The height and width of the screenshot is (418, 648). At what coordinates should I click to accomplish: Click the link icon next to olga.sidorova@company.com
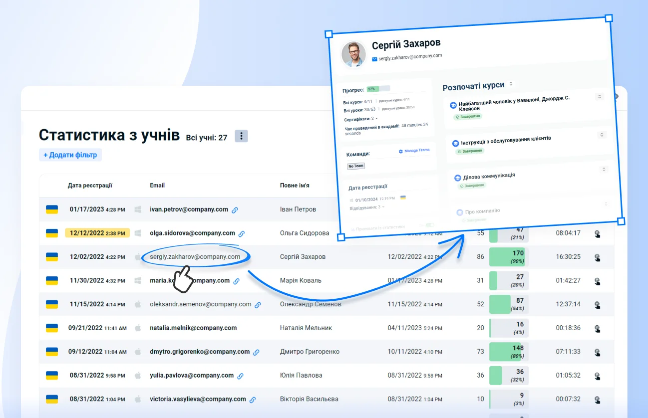242,233
